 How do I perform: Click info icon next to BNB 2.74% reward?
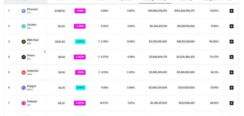99,41
